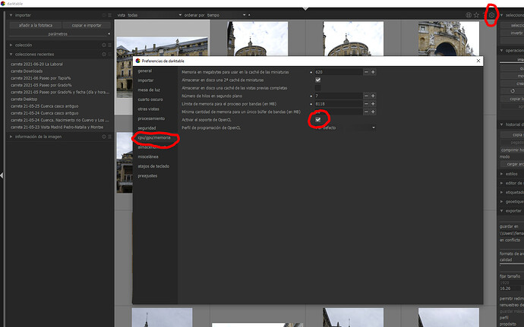The width and height of the screenshot is (524, 327).
Task: Close the Preferencias de darktable dialog
Action: click(x=477, y=61)
